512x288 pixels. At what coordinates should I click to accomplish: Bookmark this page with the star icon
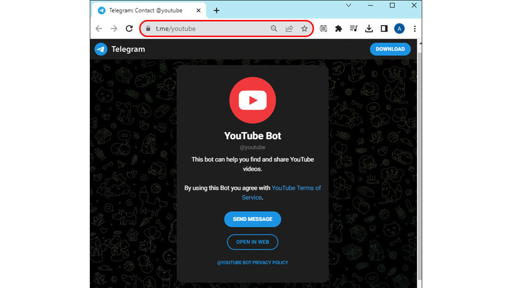[304, 29]
